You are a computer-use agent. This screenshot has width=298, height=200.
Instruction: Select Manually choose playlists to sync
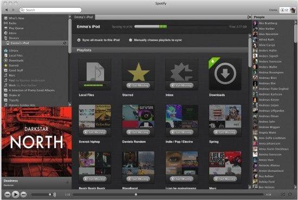(131, 40)
